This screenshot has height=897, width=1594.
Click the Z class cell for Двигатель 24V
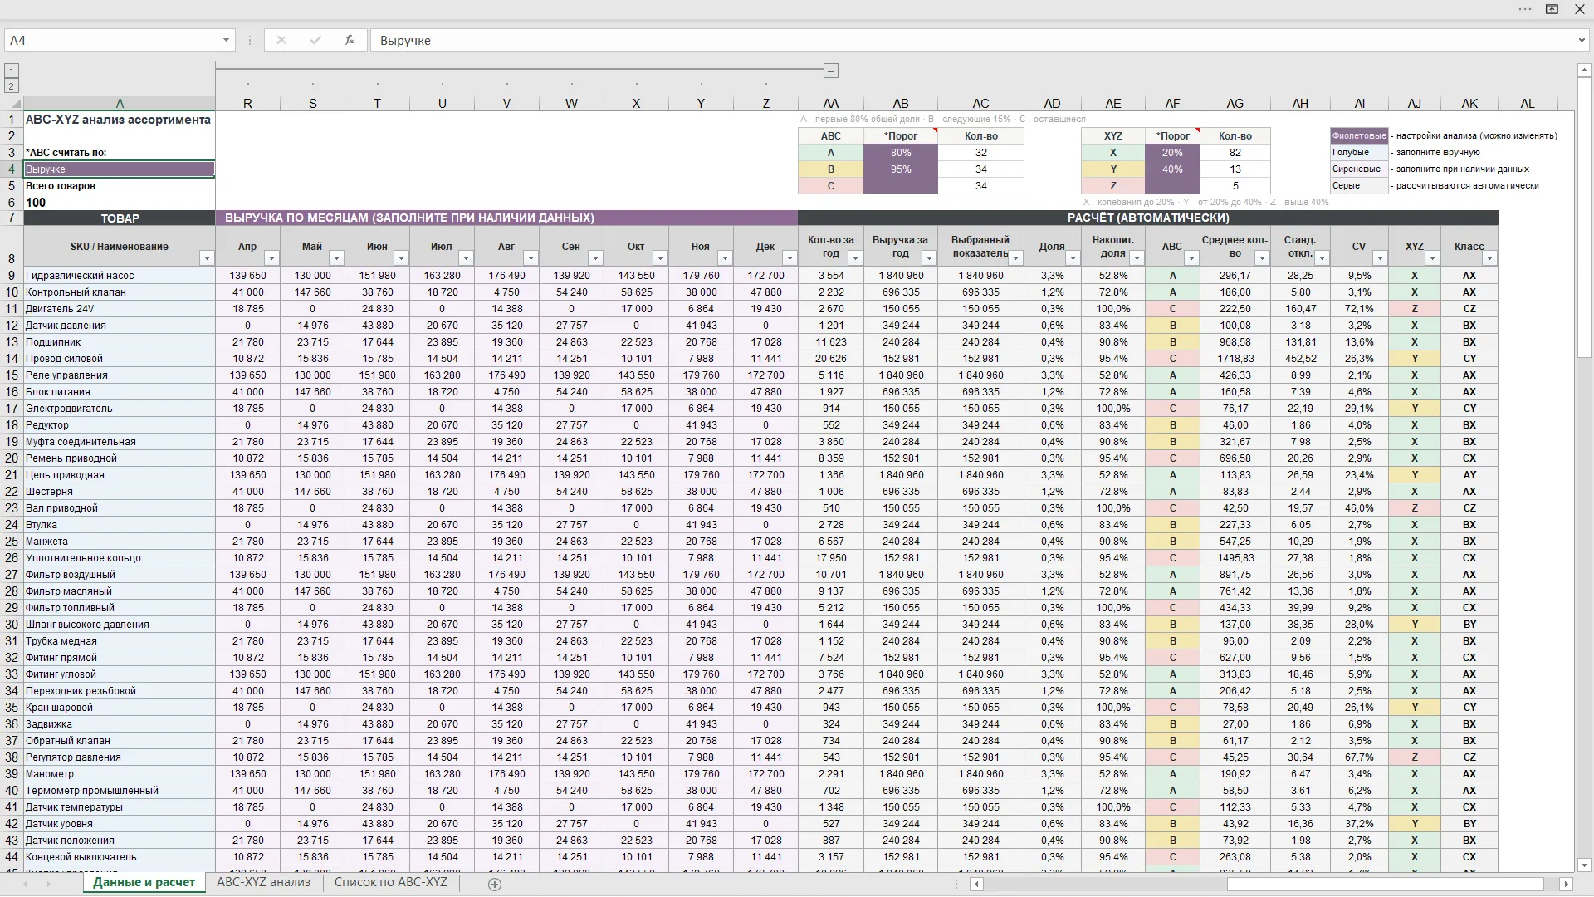point(1414,309)
